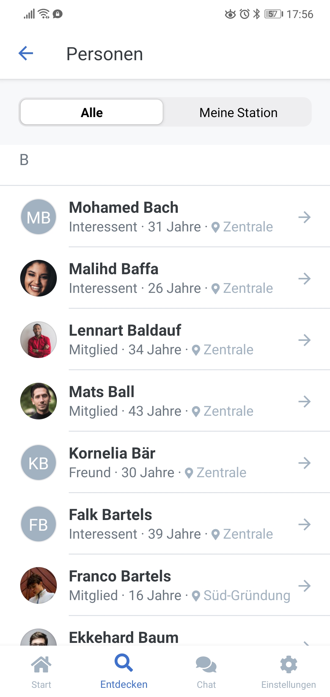Tap the MB initials avatar
This screenshot has width=330, height=697.
tap(38, 217)
